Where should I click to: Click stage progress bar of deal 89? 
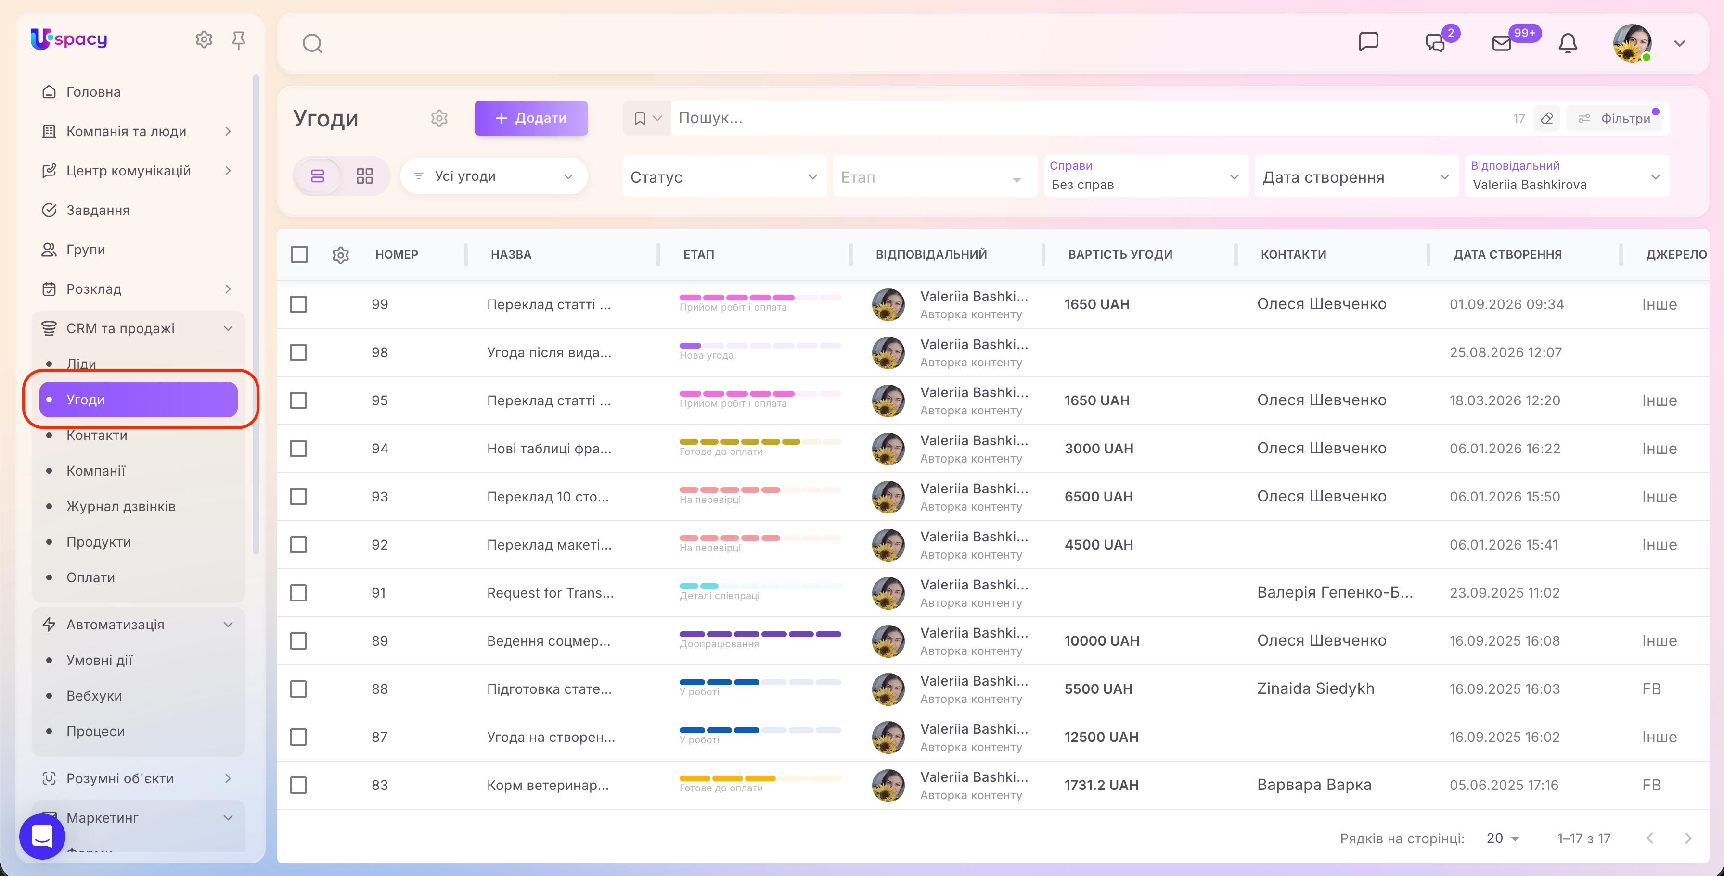[759, 634]
